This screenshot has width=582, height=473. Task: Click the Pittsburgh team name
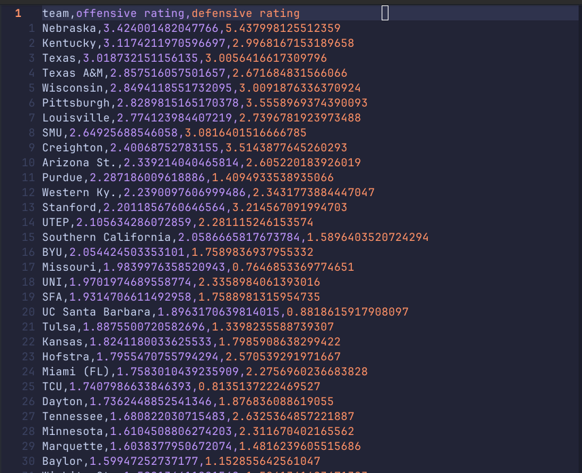pos(75,102)
